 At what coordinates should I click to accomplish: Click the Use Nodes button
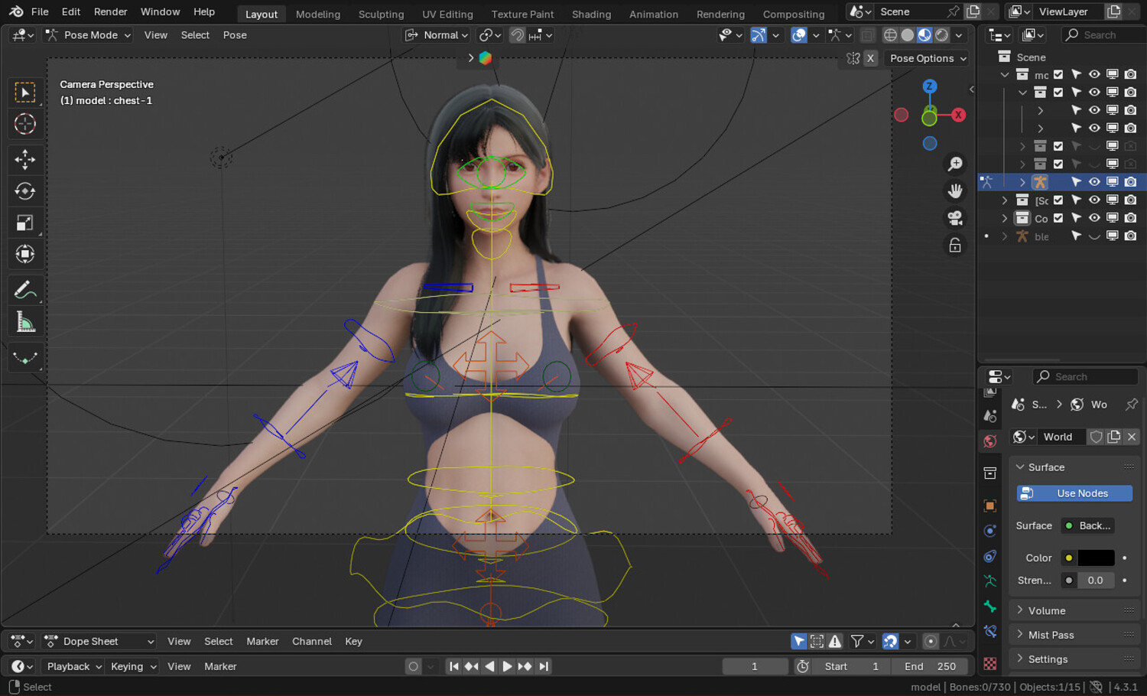[x=1074, y=493]
